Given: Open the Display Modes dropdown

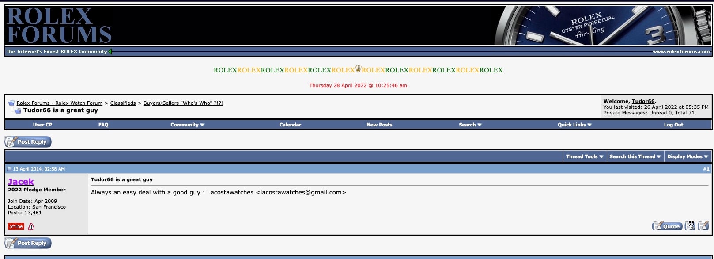Looking at the screenshot, I should (687, 156).
